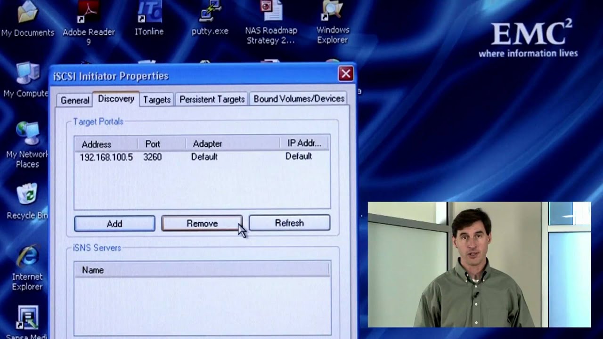This screenshot has height=339, width=603.
Task: Select the 192.168.100.5 portal address
Action: [106, 157]
